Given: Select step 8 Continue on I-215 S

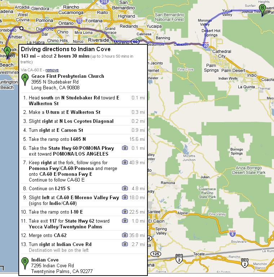Looking at the screenshot, I should coord(83,188).
